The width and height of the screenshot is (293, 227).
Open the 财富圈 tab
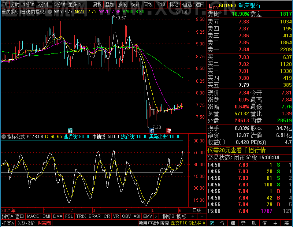[44, 223]
